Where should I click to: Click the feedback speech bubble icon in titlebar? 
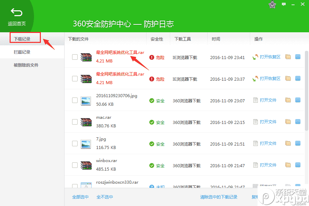284,4
